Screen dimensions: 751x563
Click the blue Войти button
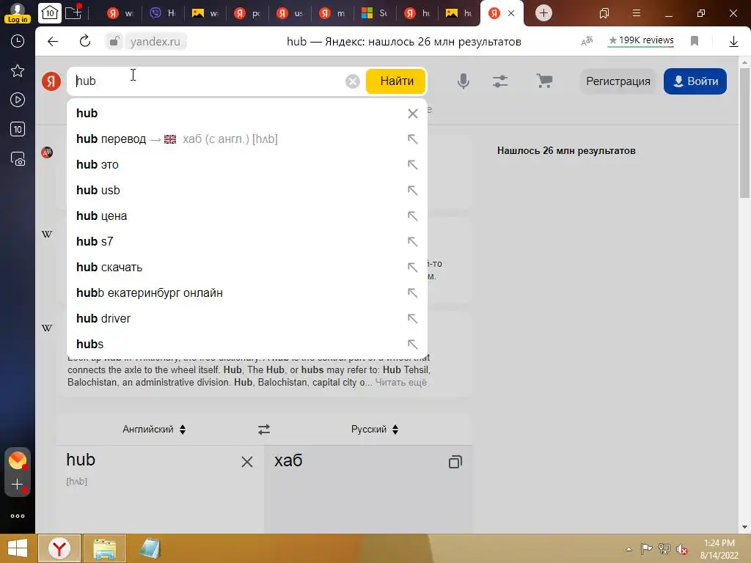tap(695, 81)
